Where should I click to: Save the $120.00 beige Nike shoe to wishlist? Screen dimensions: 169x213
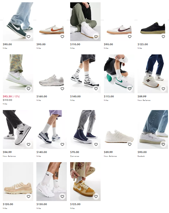28,196
